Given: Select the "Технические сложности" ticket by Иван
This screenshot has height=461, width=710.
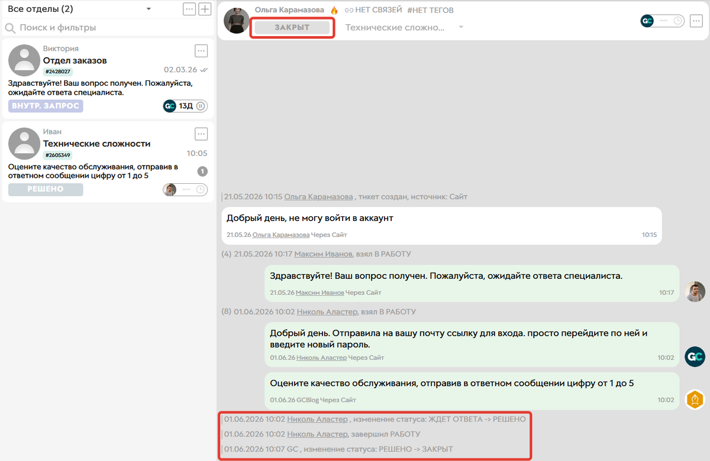Looking at the screenshot, I should click(x=108, y=161).
